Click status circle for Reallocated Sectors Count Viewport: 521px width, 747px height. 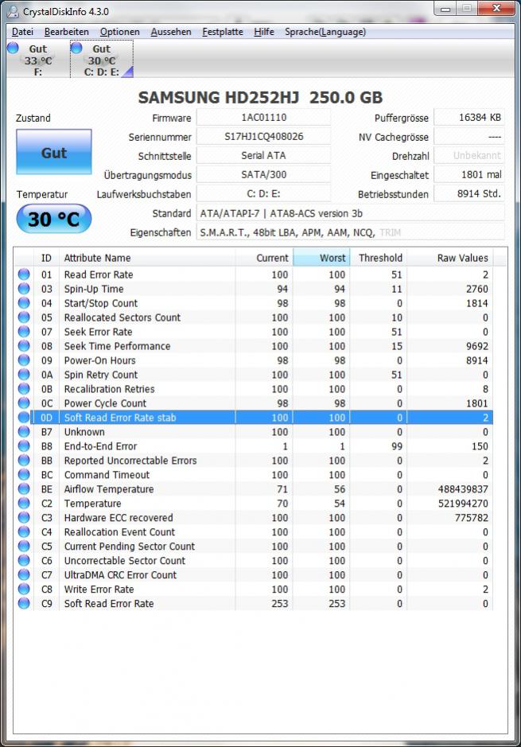click(x=24, y=317)
